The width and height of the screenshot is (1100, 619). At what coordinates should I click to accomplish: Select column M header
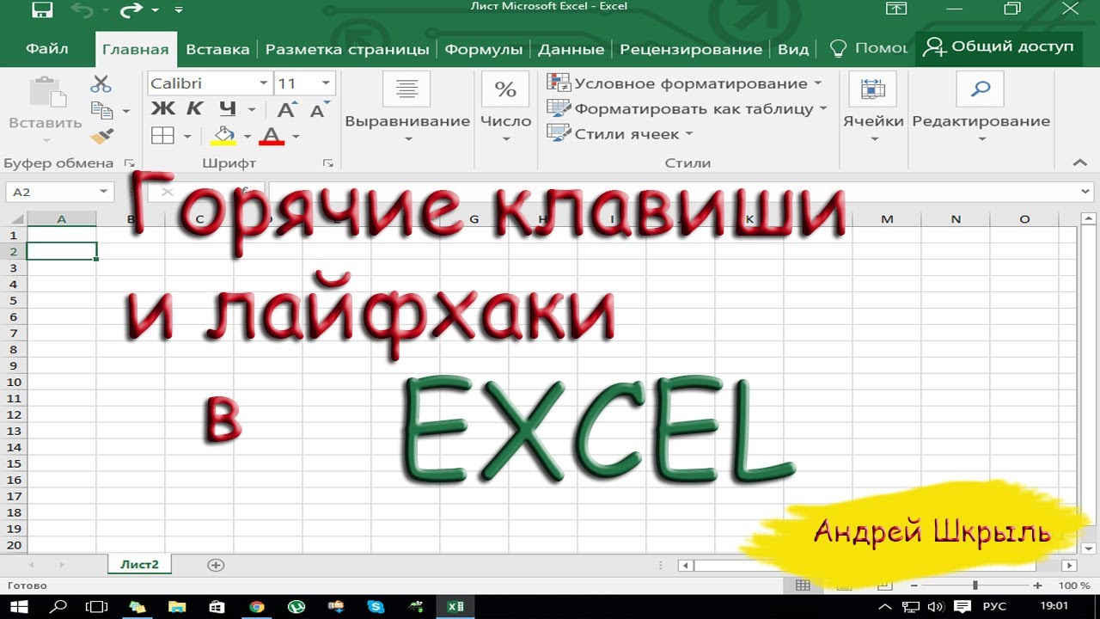[x=887, y=219]
